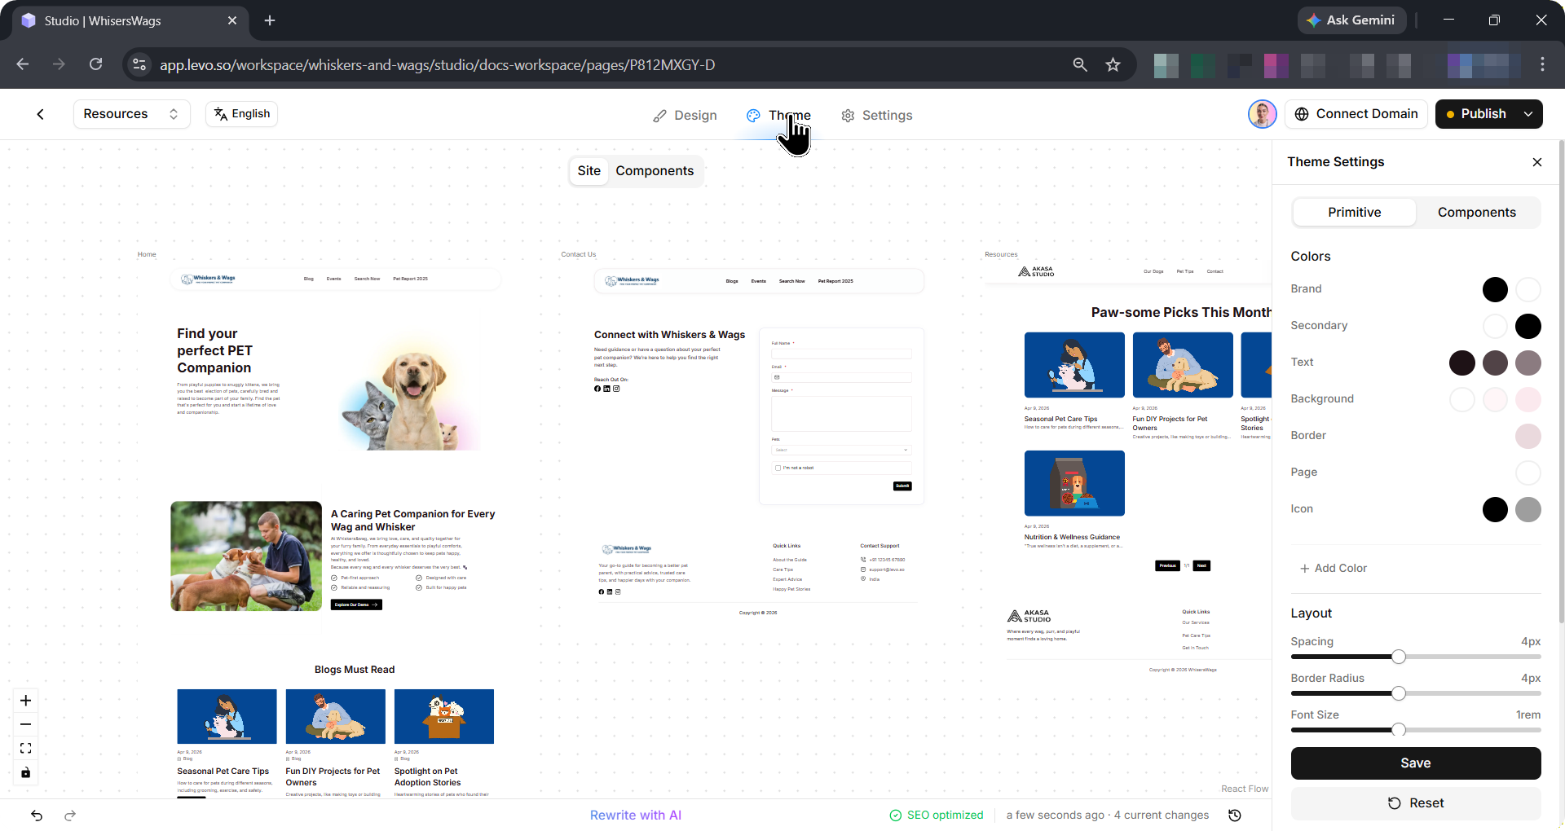Open the version history clock icon
1565x831 pixels.
[x=1235, y=816]
